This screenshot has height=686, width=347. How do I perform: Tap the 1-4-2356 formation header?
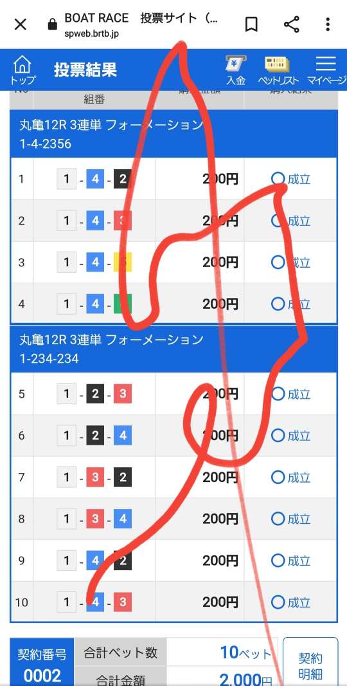[174, 134]
